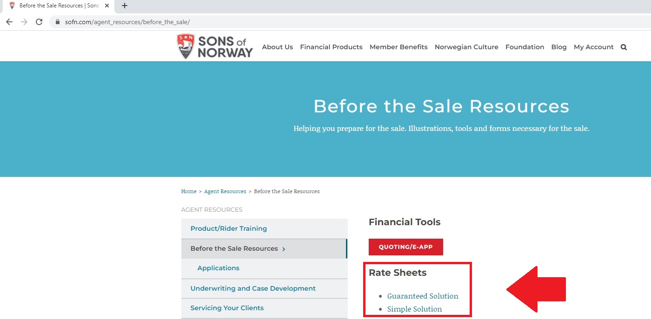Open the Norwegian Culture menu
The width and height of the screenshot is (651, 319).
point(466,47)
